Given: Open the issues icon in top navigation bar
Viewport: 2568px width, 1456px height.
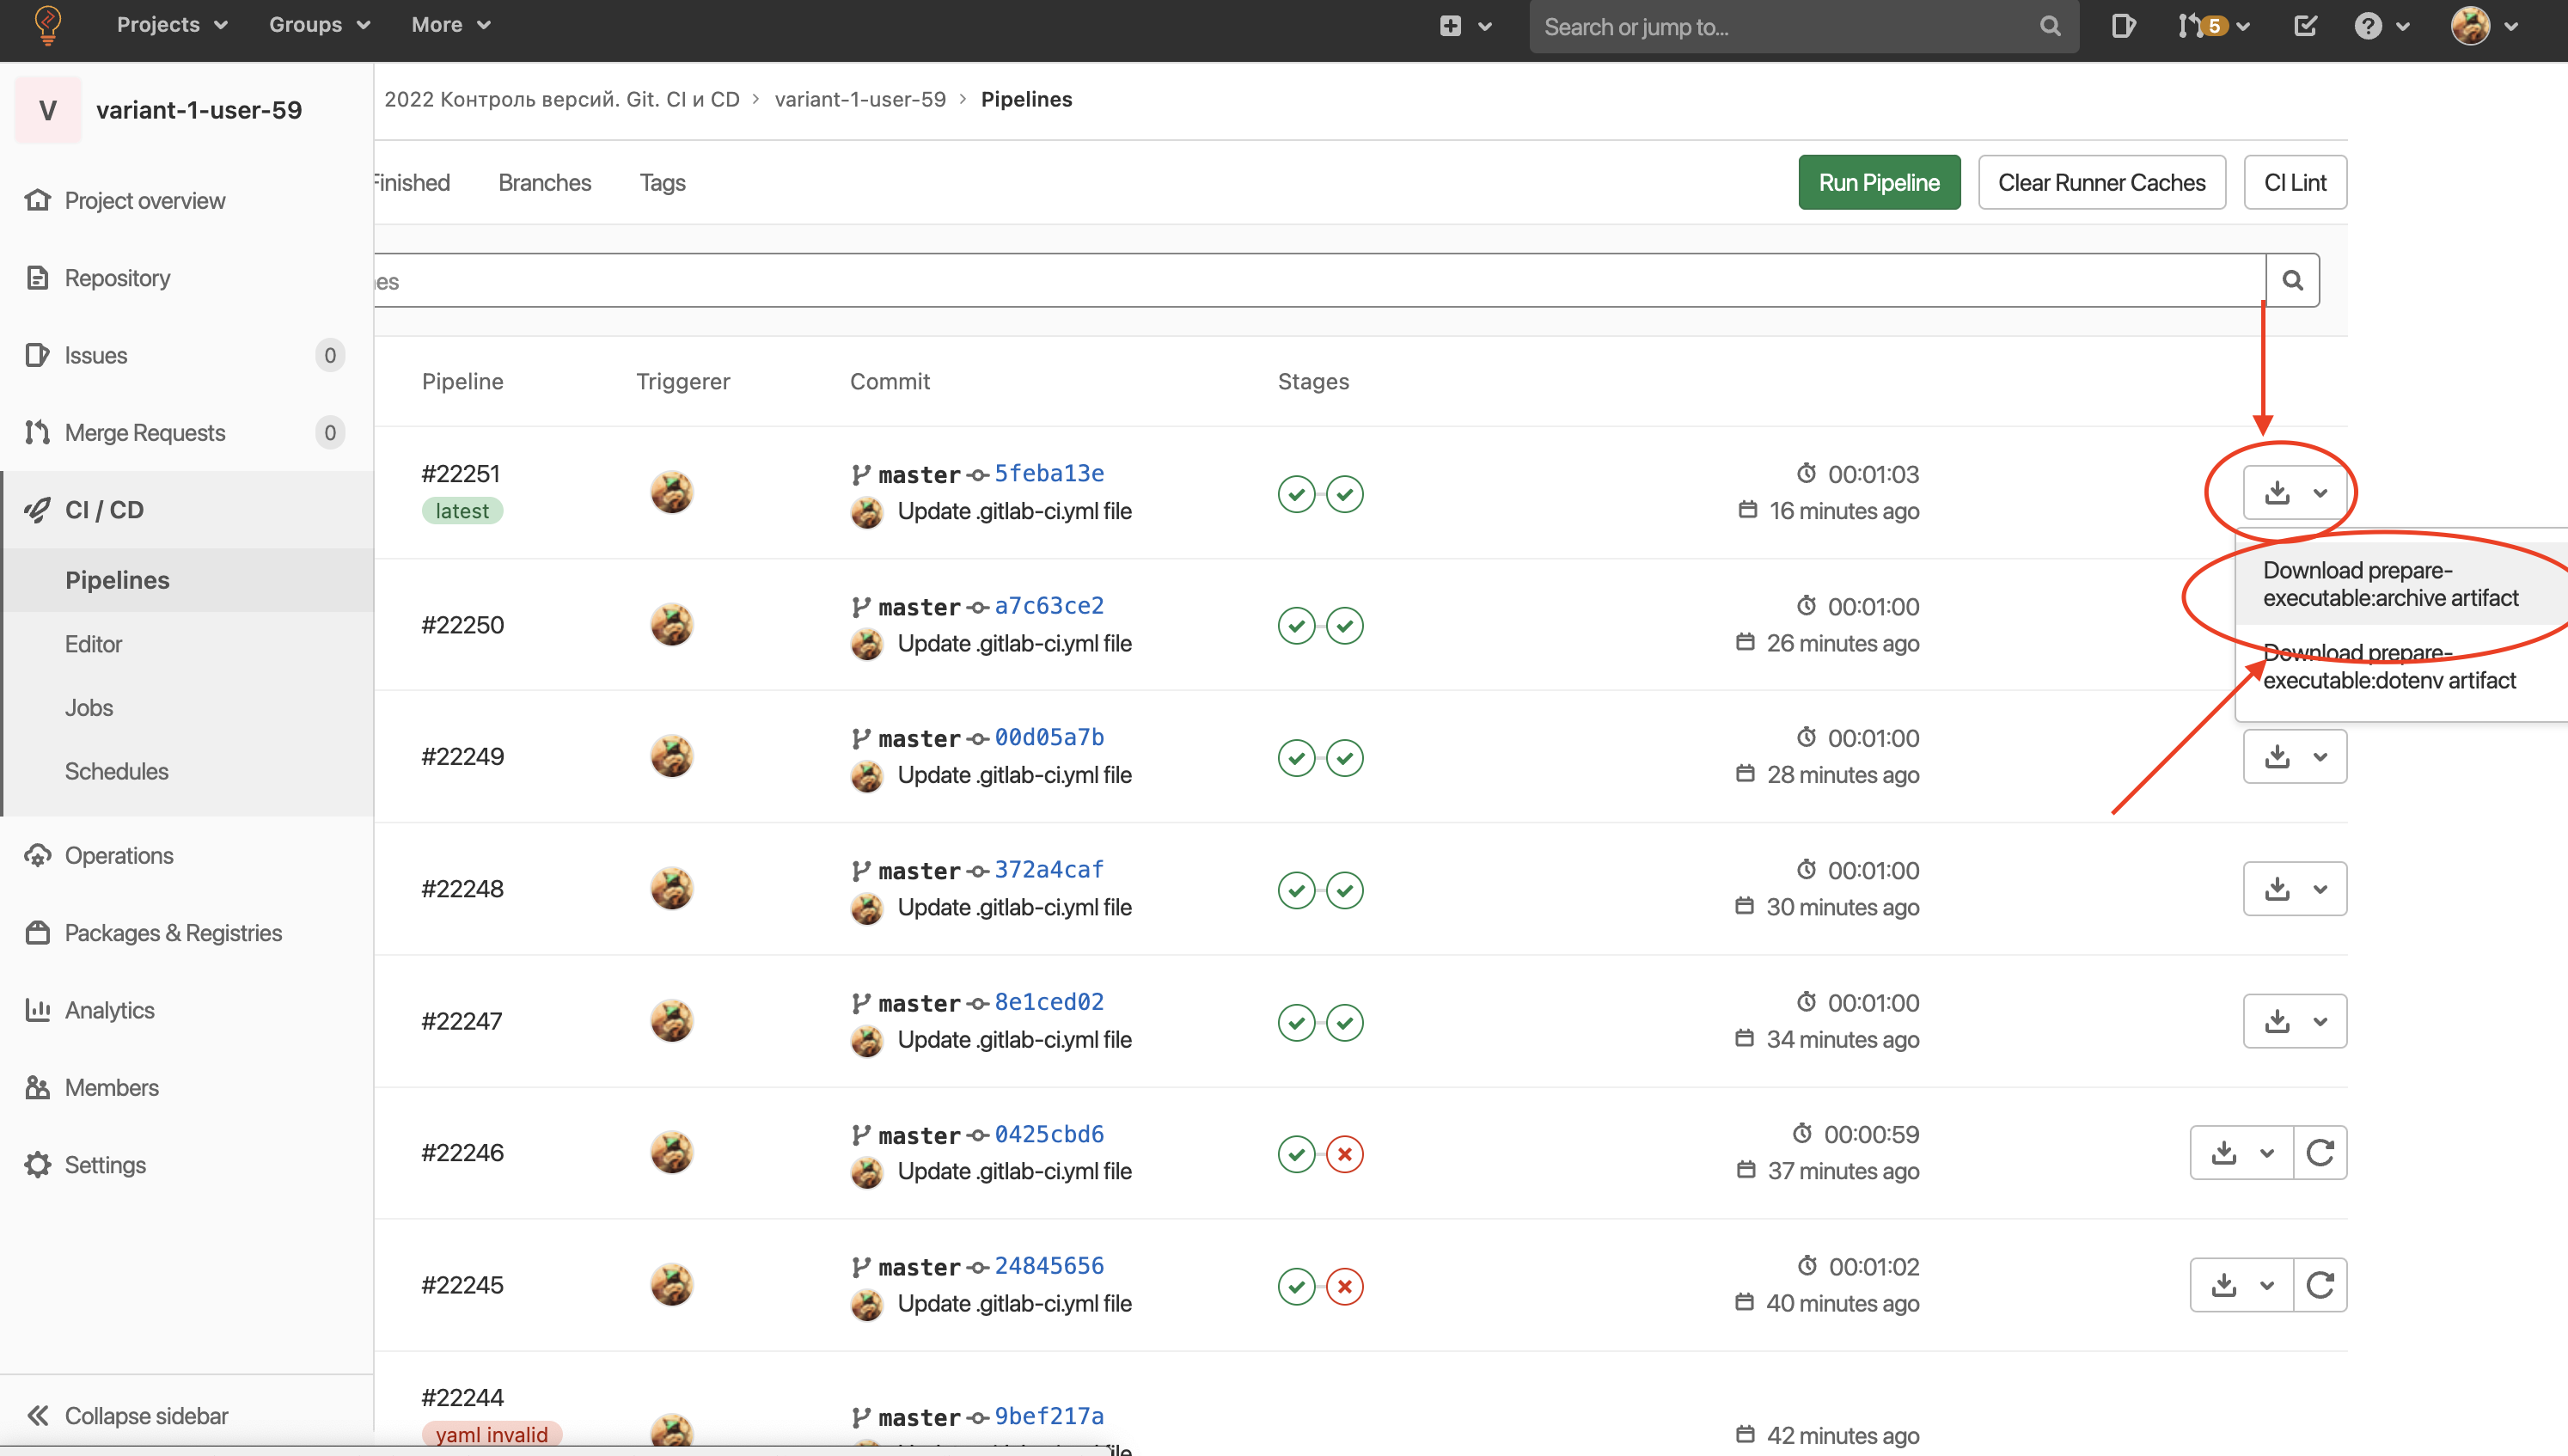Looking at the screenshot, I should (x=2122, y=26).
